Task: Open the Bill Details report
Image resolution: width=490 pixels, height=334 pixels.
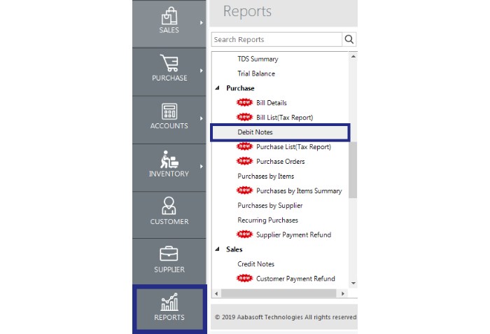Action: [272, 102]
